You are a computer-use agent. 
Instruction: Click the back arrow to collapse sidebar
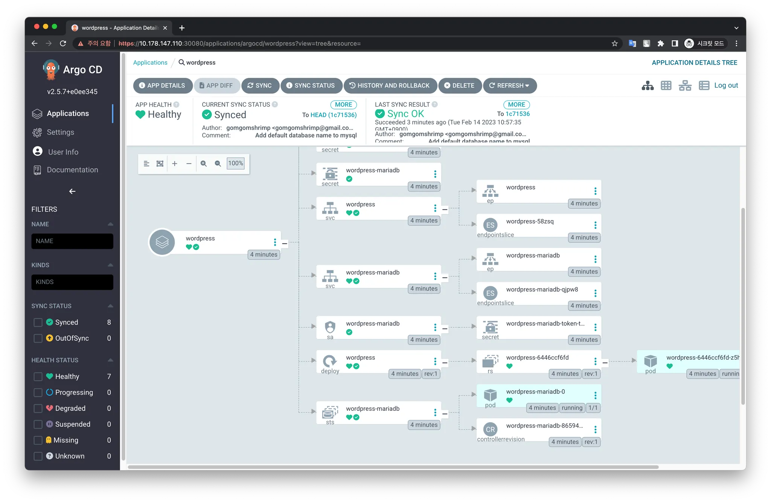[72, 191]
